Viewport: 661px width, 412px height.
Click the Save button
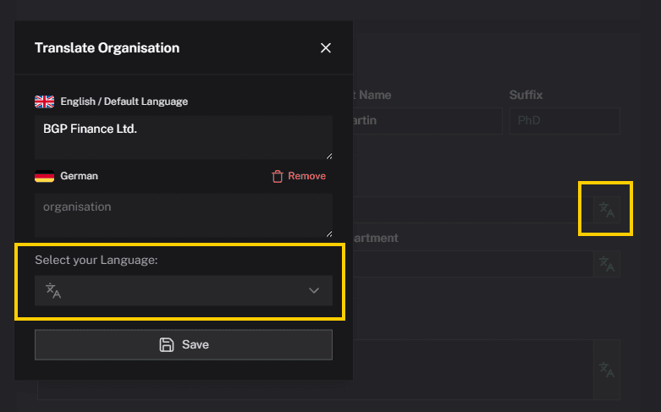184,344
